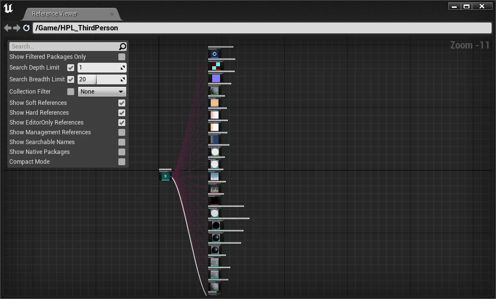Click the Search Breadth Limit slider field
Viewport: 496px width, 299px height.
[98, 79]
